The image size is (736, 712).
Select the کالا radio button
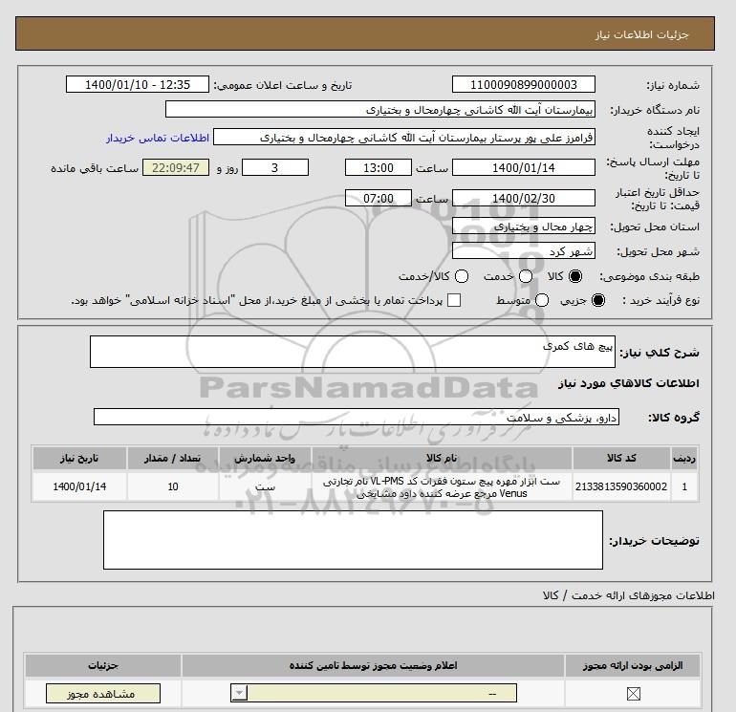[x=575, y=276]
